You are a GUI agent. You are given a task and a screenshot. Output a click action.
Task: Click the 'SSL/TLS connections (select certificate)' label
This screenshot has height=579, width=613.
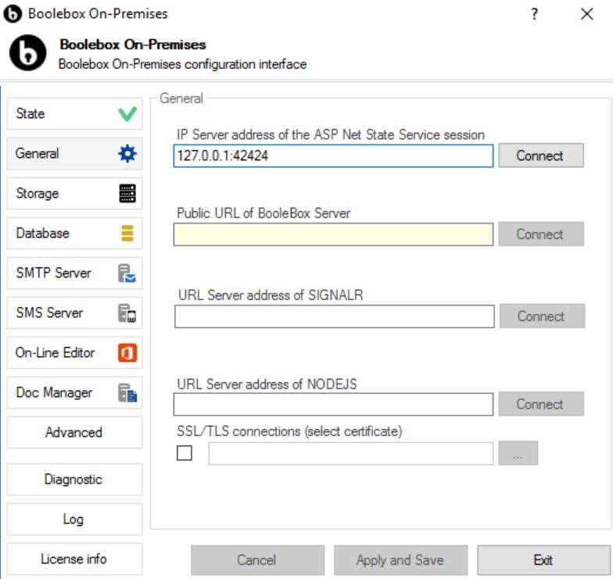tap(289, 431)
